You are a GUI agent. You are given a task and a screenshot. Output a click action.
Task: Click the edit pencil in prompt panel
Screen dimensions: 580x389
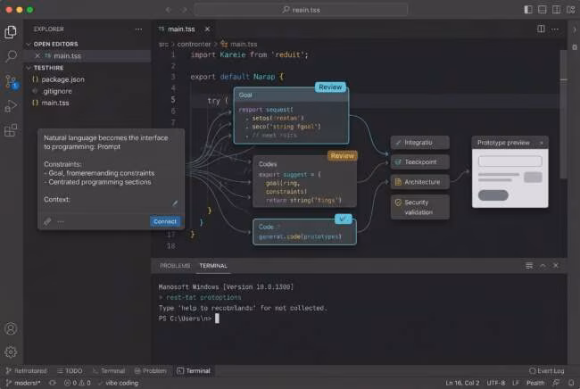[175, 203]
